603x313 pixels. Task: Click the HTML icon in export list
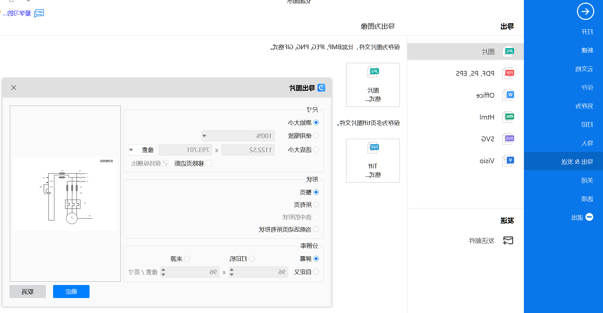click(508, 117)
